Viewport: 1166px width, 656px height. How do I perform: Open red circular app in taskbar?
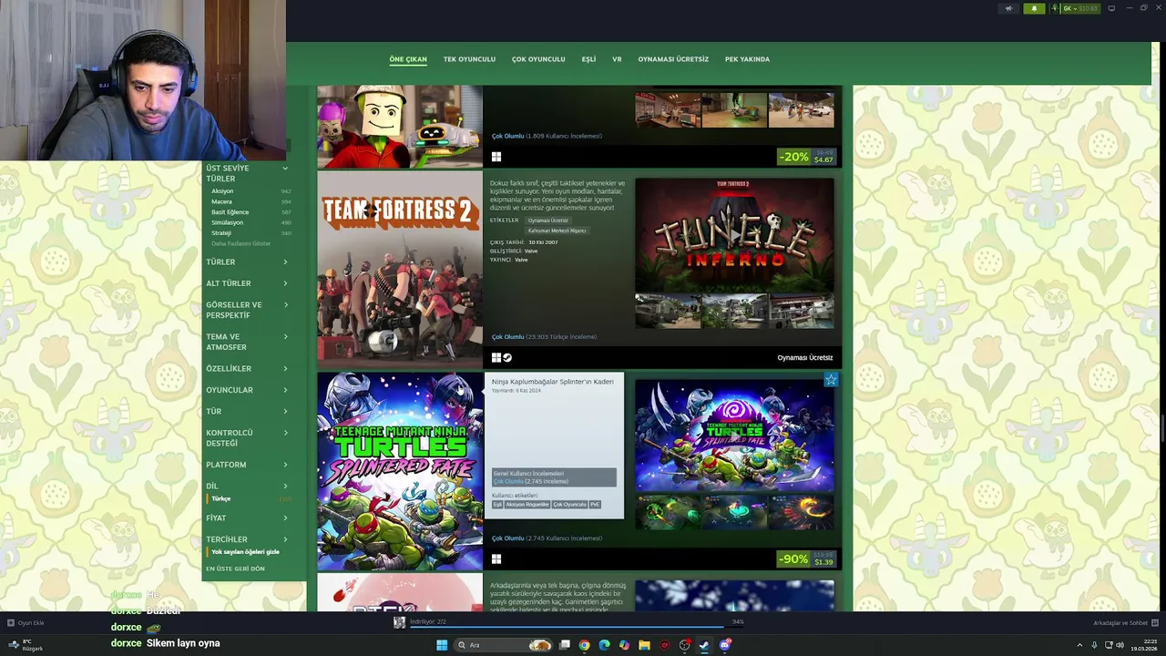[x=664, y=645]
